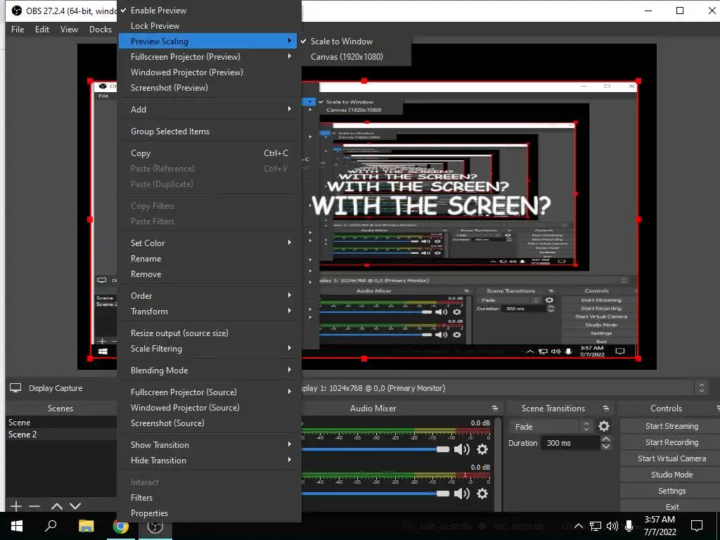Show hidden system tray icons

pyautogui.click(x=579, y=526)
